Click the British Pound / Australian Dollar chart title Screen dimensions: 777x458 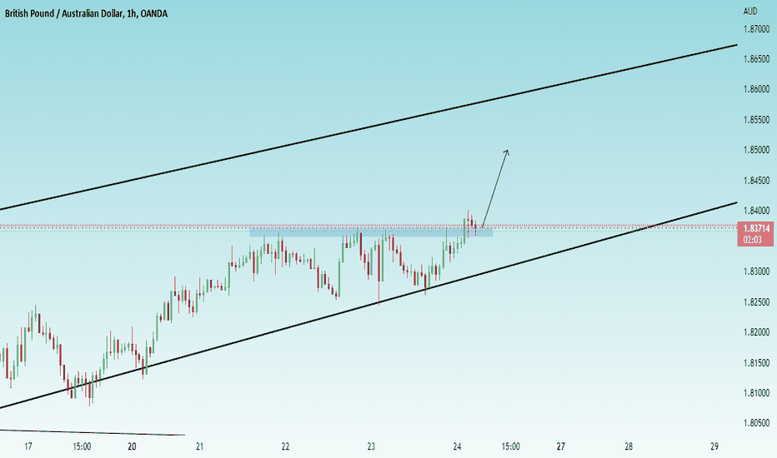point(86,14)
